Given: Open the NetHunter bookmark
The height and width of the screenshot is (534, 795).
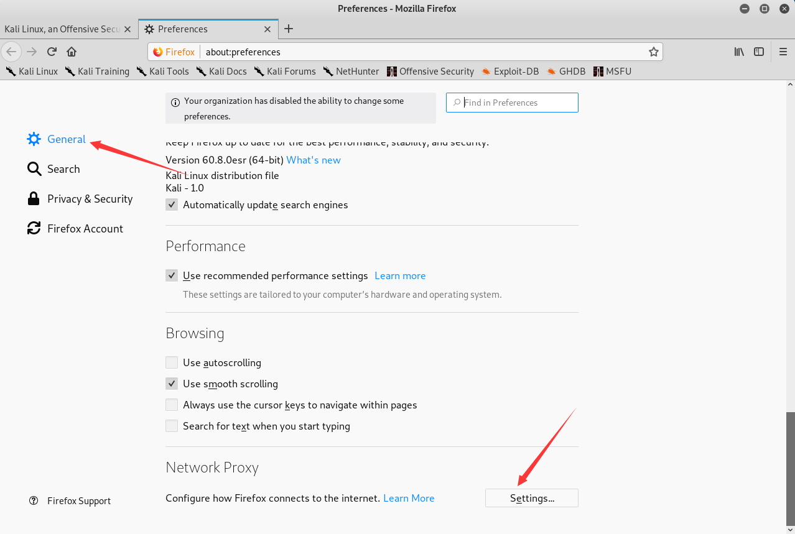Looking at the screenshot, I should click(351, 71).
